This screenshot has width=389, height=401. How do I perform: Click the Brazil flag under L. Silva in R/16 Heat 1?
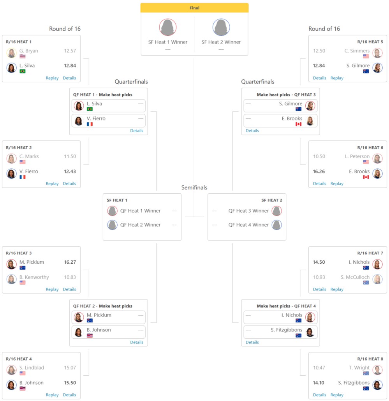click(x=23, y=71)
